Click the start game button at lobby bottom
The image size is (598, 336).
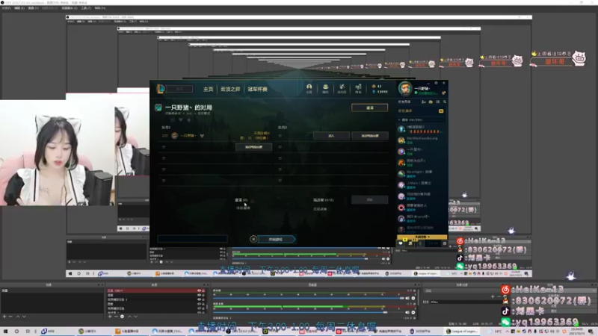pos(276,239)
